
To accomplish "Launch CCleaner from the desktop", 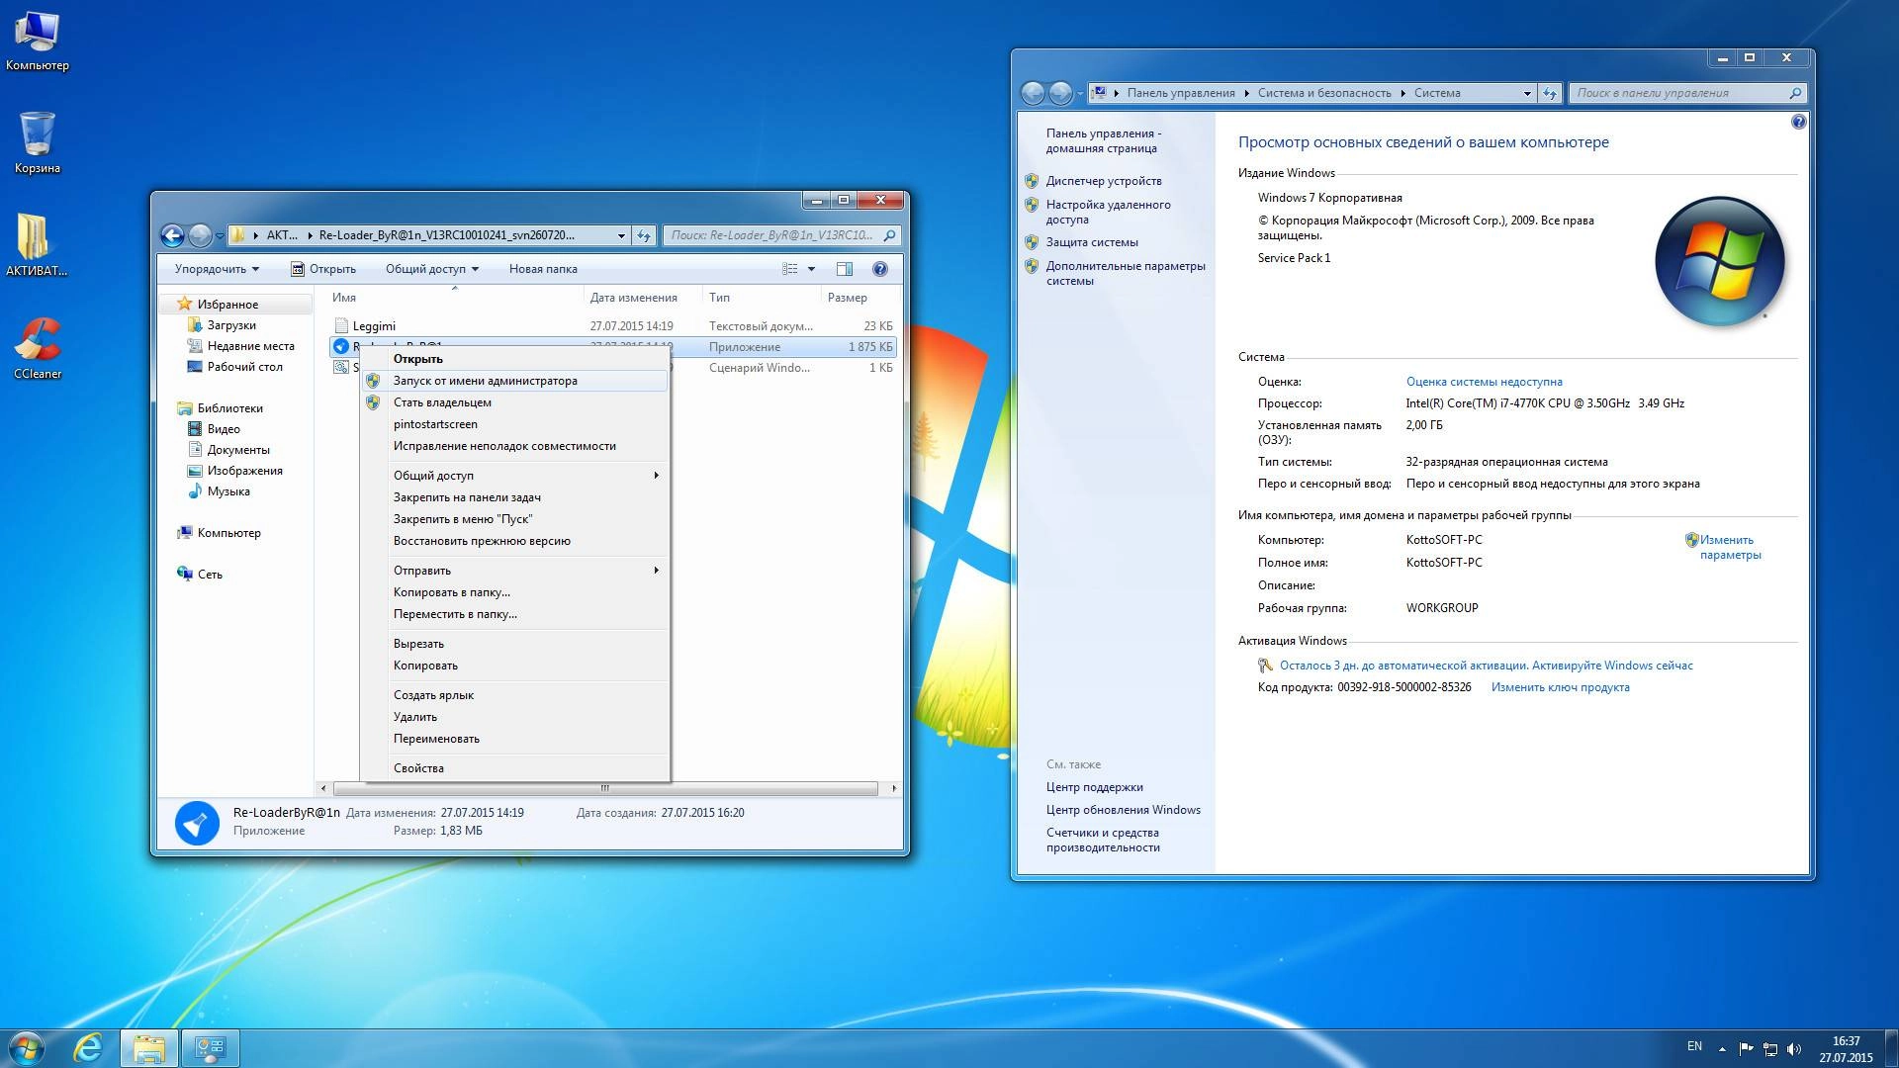I will tap(38, 348).
